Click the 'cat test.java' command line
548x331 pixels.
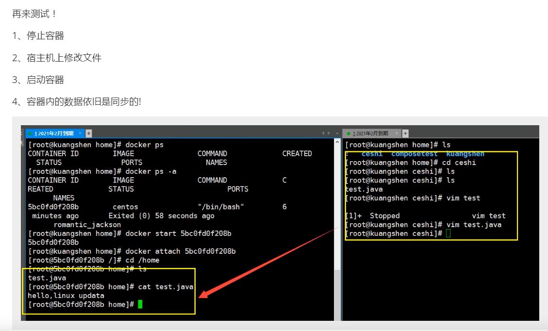tap(111, 287)
